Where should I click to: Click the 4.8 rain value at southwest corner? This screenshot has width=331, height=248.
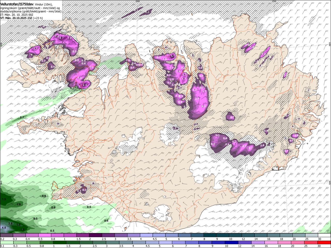point(4,228)
